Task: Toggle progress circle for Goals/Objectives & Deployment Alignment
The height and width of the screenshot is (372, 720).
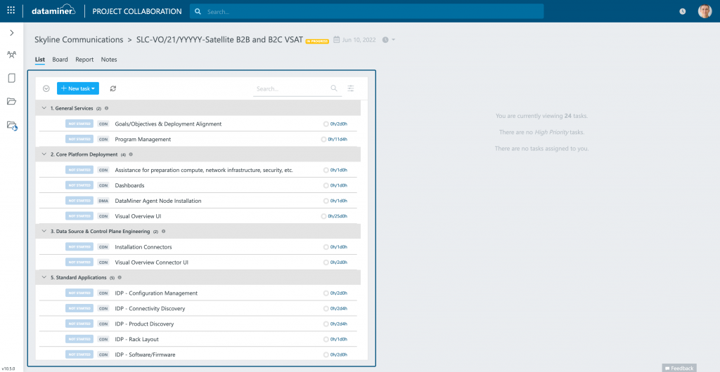Action: pos(326,124)
